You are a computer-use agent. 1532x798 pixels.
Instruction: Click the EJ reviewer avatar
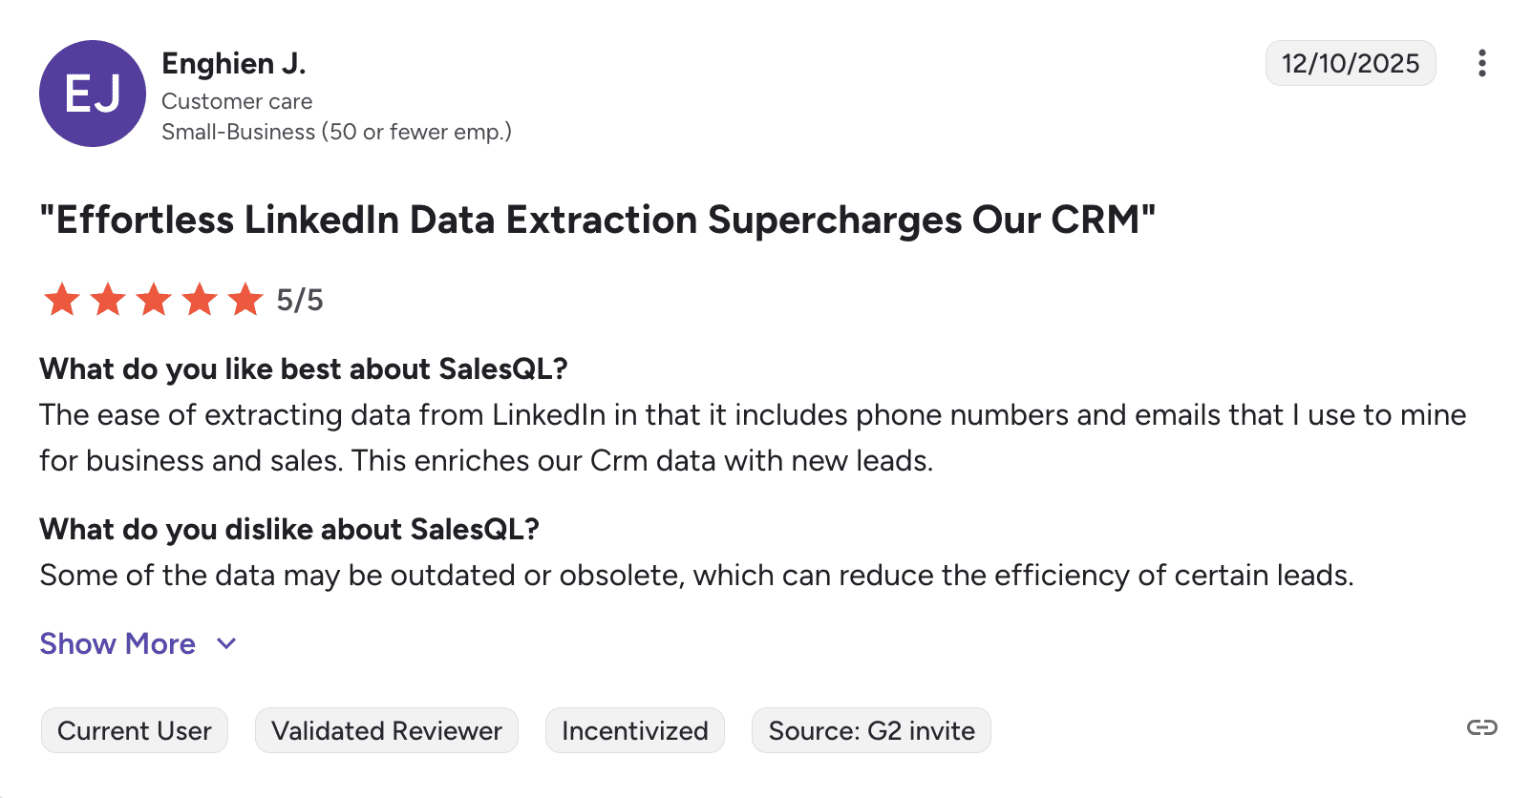pyautogui.click(x=93, y=94)
